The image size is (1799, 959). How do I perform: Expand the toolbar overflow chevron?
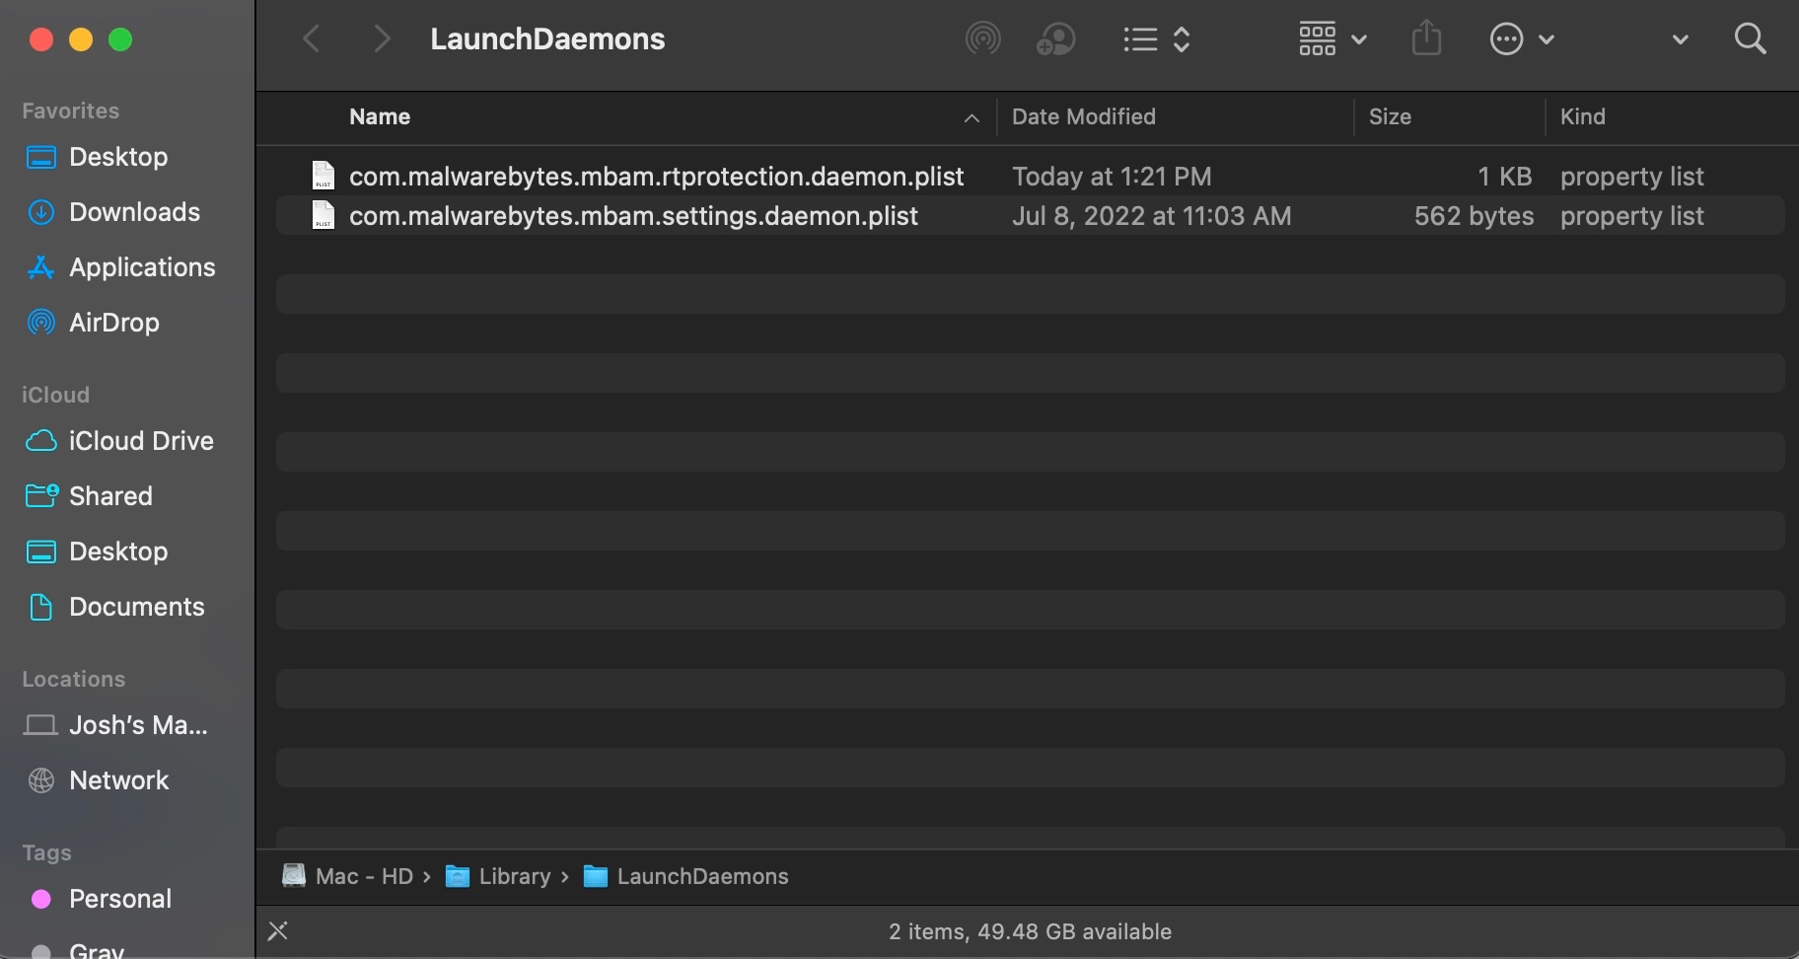click(1681, 39)
